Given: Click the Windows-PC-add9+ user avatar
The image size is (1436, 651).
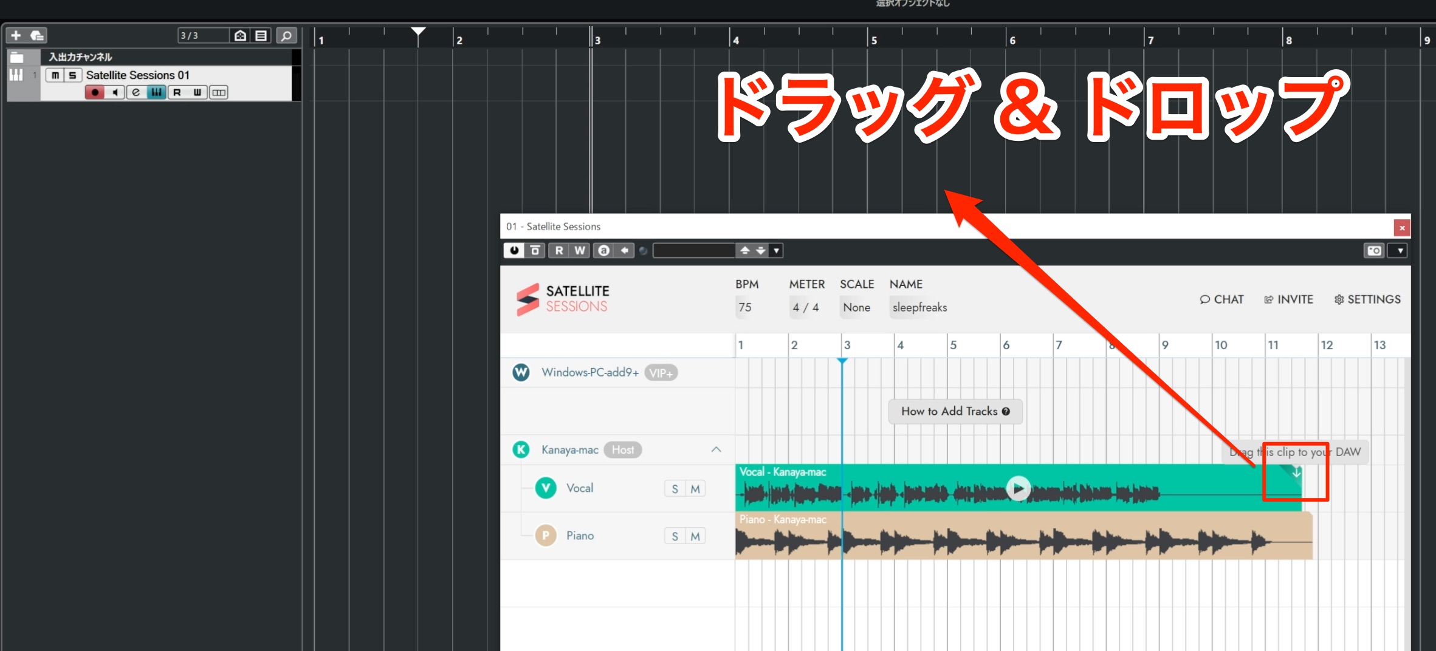Looking at the screenshot, I should [521, 372].
